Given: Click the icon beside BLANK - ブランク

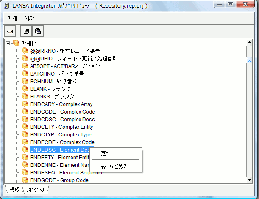Looking at the screenshot, I should (25, 89).
